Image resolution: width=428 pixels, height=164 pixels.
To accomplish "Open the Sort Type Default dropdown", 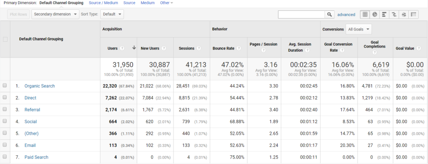I will click(x=112, y=14).
